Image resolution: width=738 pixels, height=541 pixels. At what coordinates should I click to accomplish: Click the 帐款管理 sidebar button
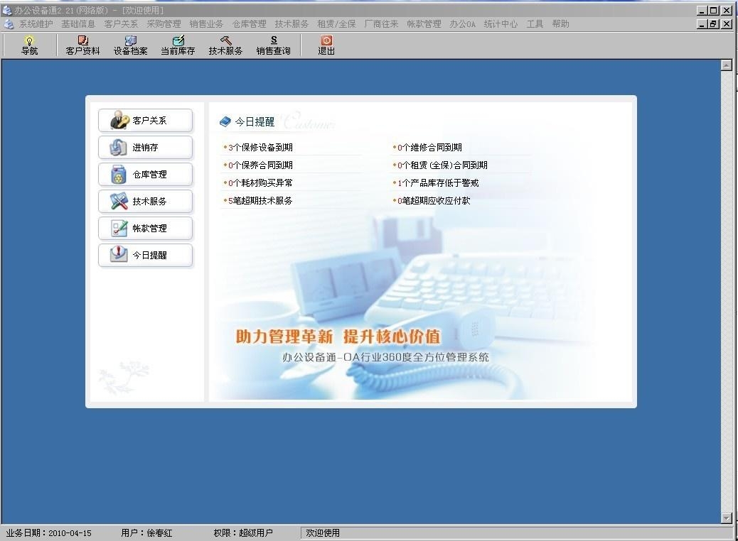pos(146,228)
